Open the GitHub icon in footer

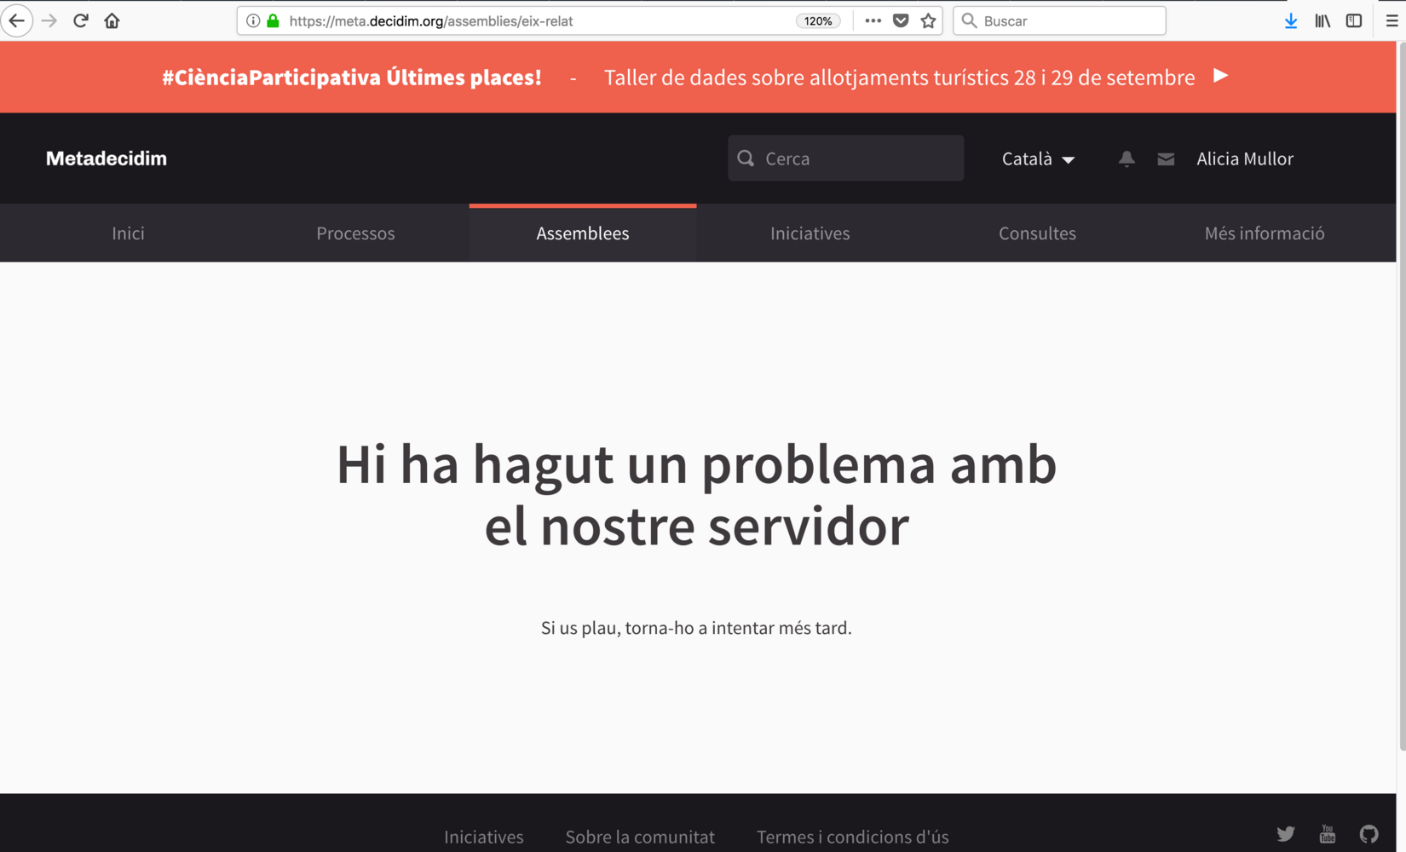coord(1369,834)
